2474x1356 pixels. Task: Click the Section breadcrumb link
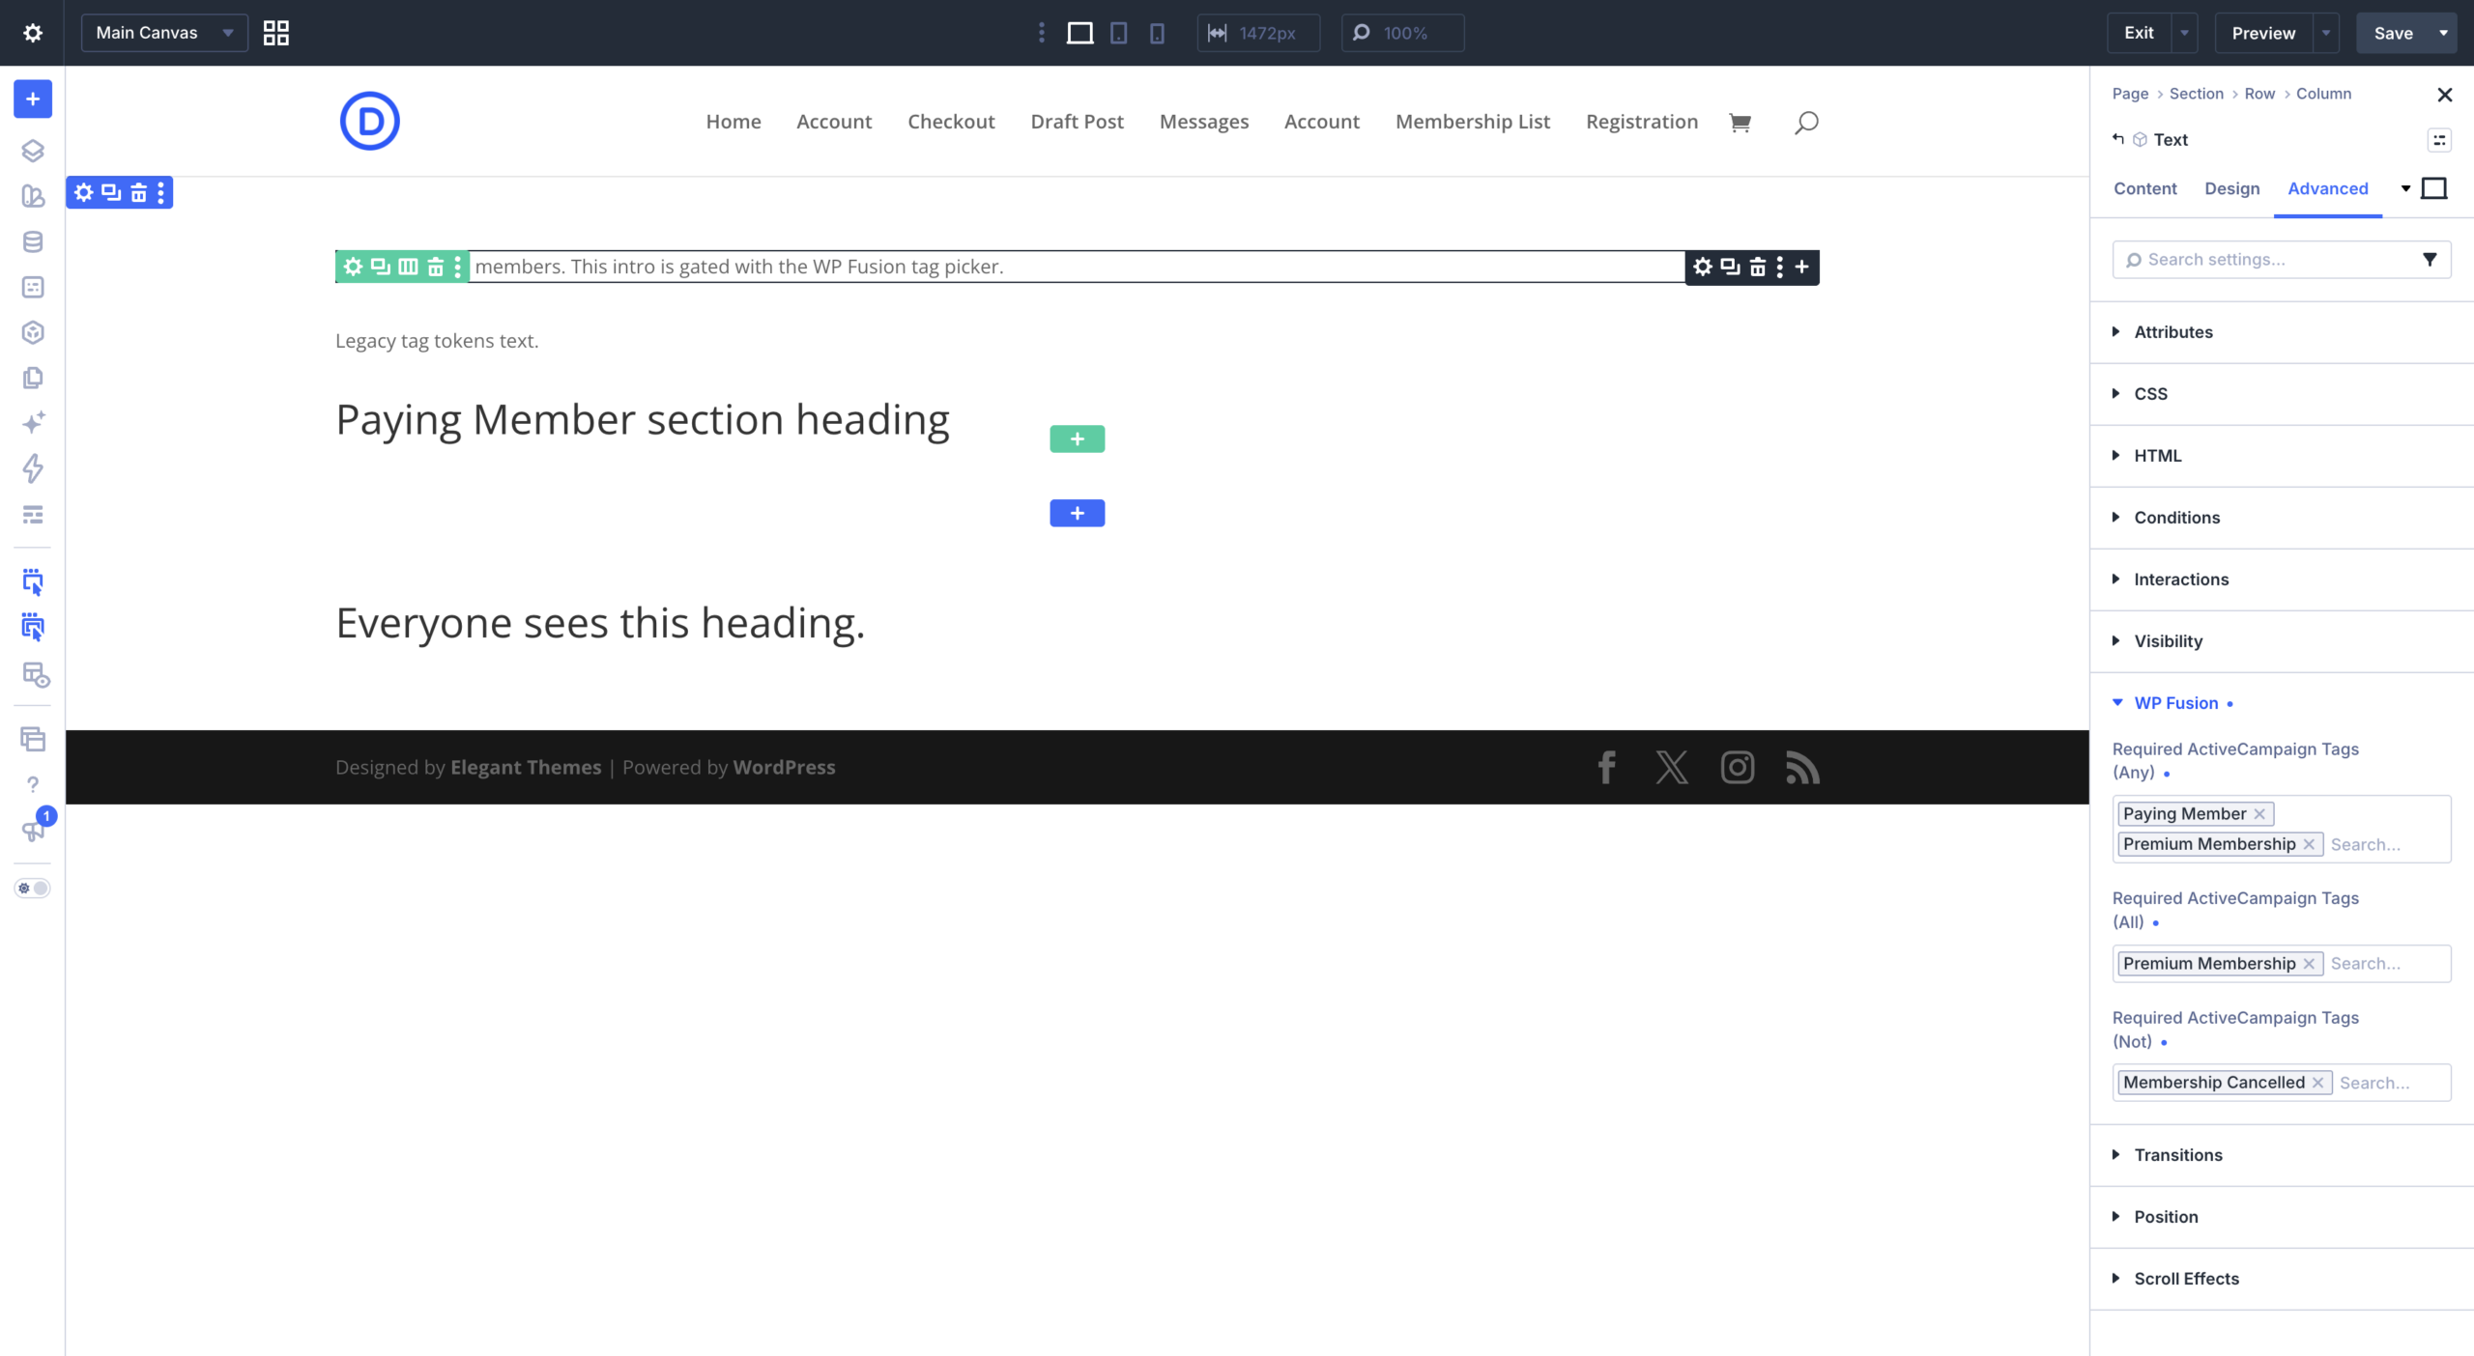(x=2196, y=94)
